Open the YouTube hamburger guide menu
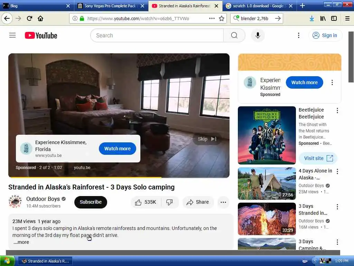This screenshot has height=266, width=354. (12, 35)
